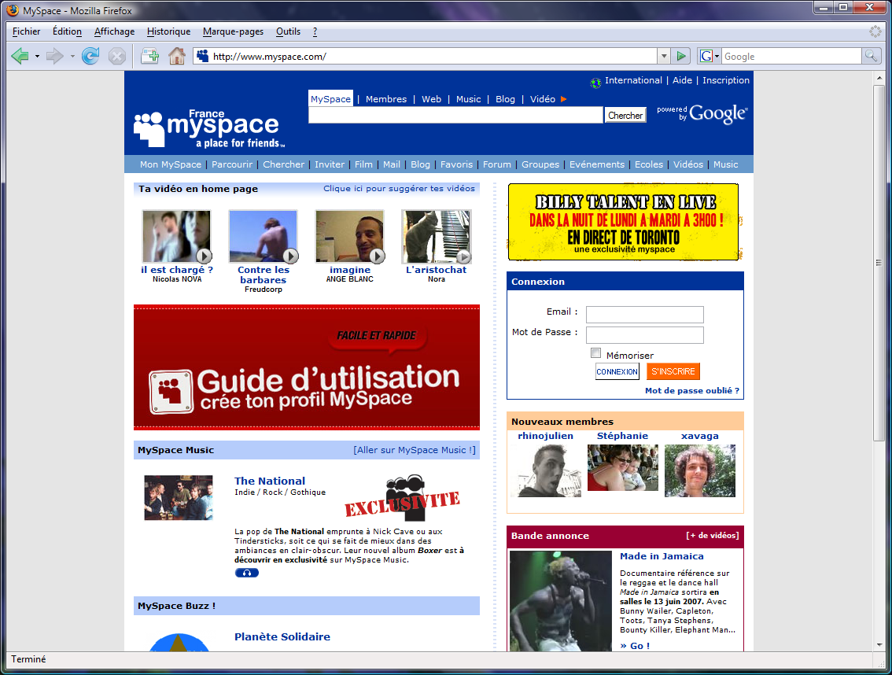
Task: Open the Marque-pages menu
Action: tap(233, 31)
